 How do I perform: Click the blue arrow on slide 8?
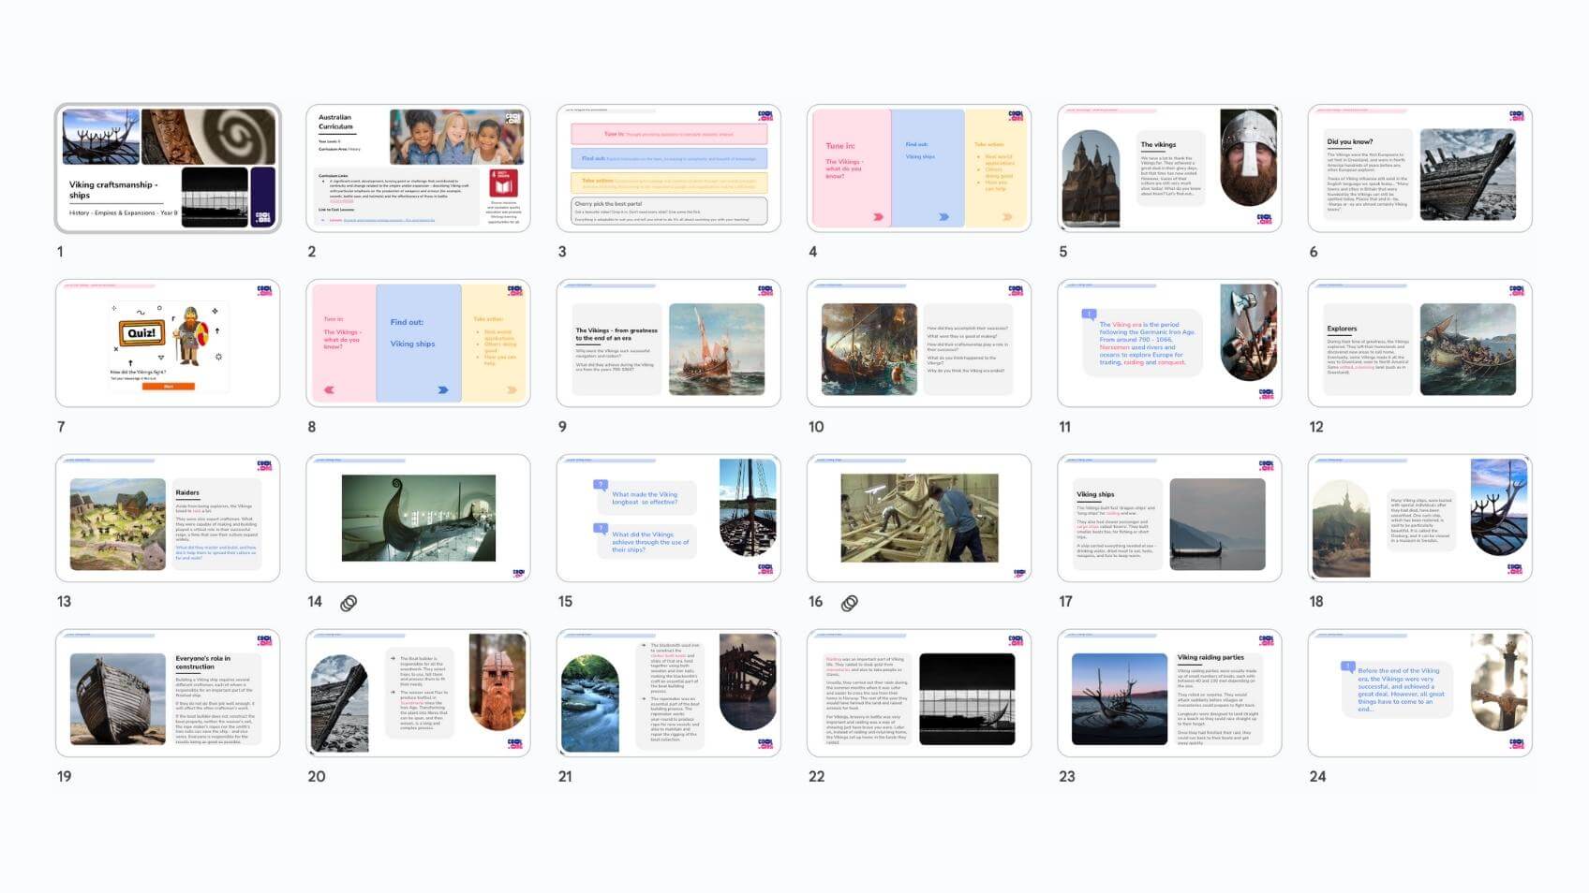(443, 390)
